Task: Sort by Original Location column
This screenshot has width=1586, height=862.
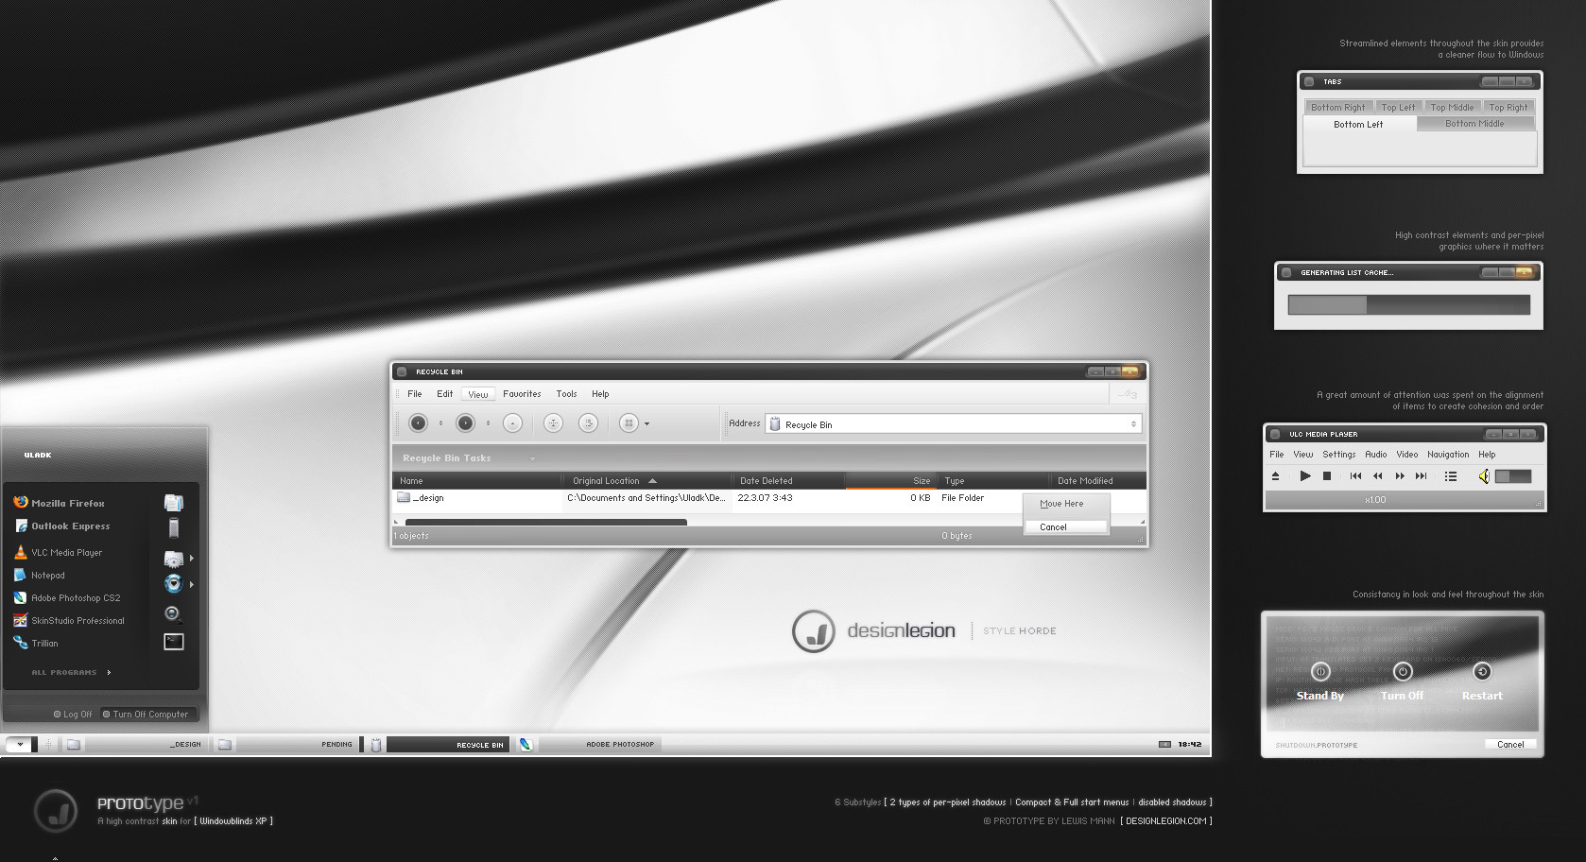Action: click(647, 481)
